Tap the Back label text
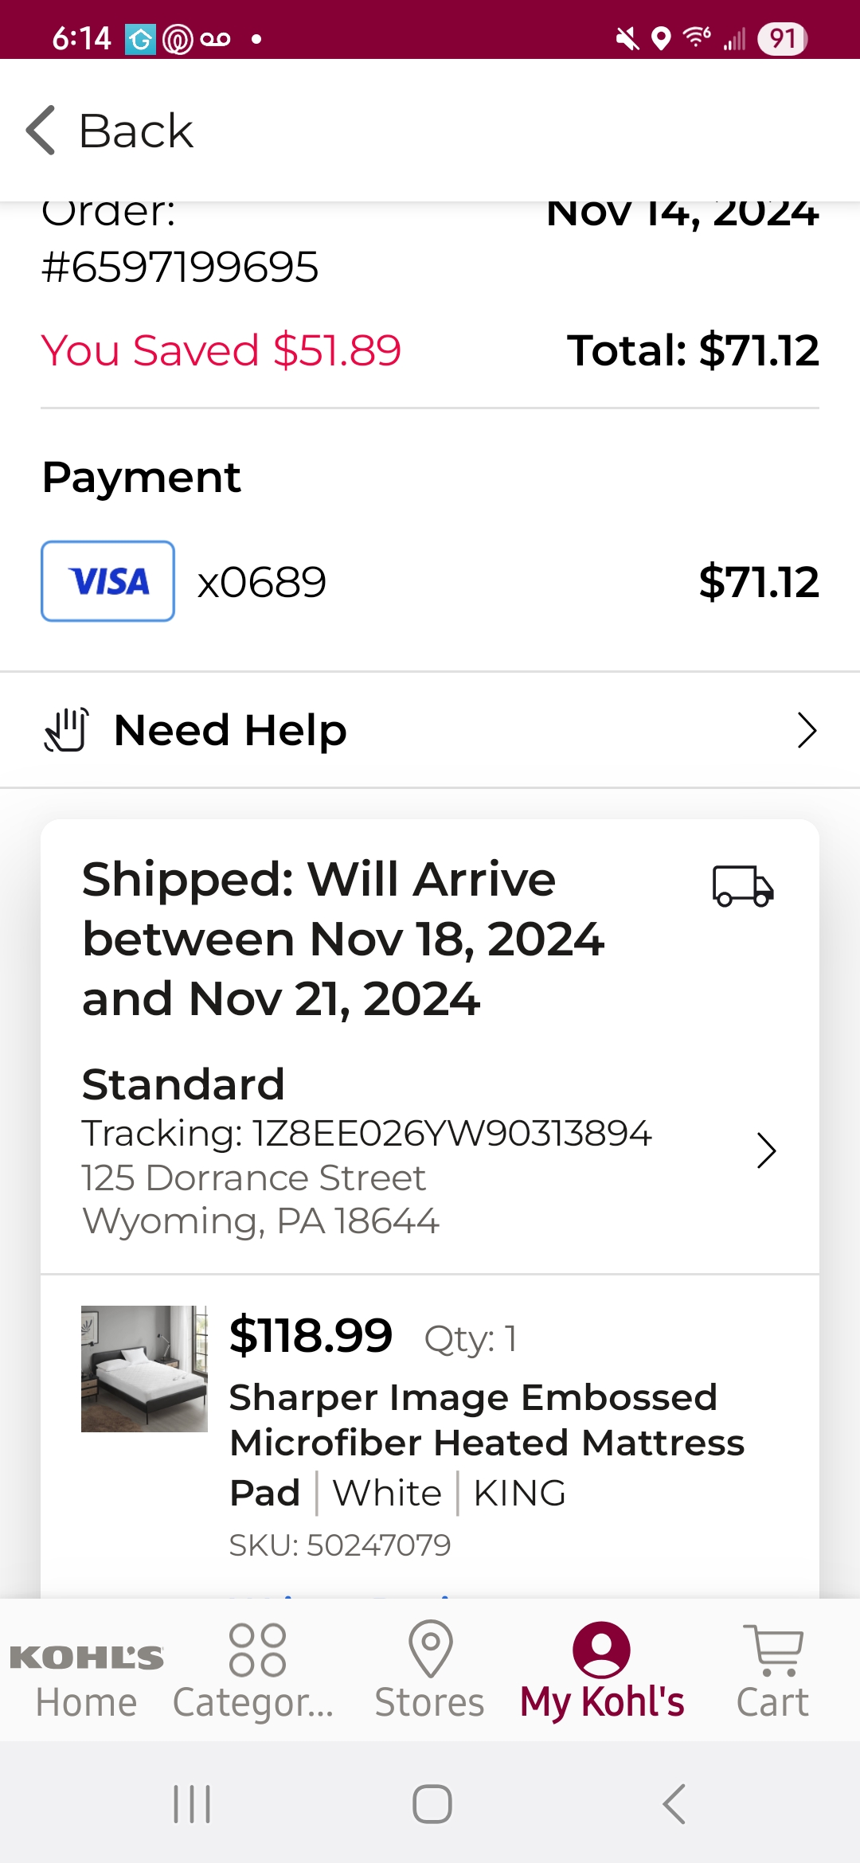The width and height of the screenshot is (860, 1863). click(136, 131)
